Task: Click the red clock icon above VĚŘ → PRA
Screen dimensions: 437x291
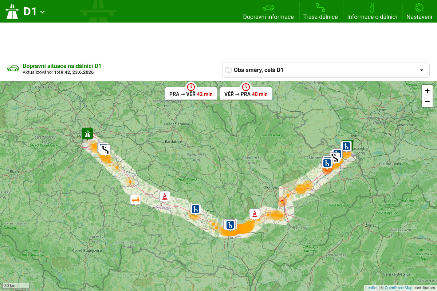Action: [x=246, y=87]
